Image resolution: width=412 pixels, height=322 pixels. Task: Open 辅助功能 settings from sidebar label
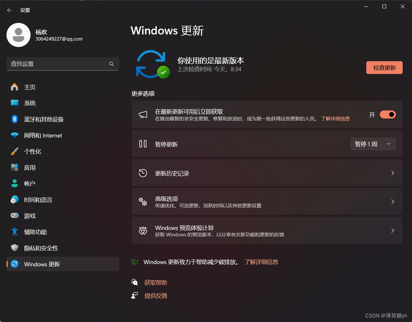(35, 232)
